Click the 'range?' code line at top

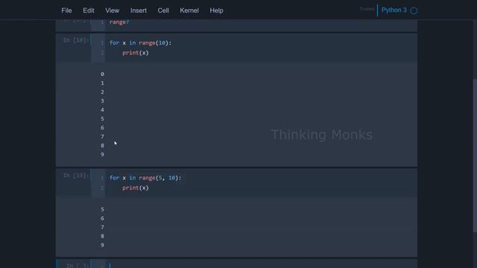coord(119,22)
